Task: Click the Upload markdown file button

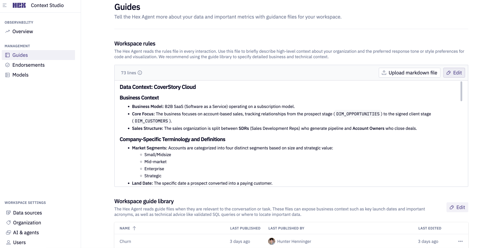Action: click(x=409, y=73)
